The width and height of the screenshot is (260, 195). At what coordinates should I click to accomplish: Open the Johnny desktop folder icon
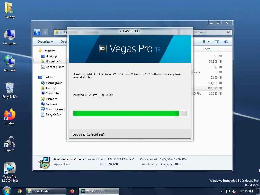[10, 11]
